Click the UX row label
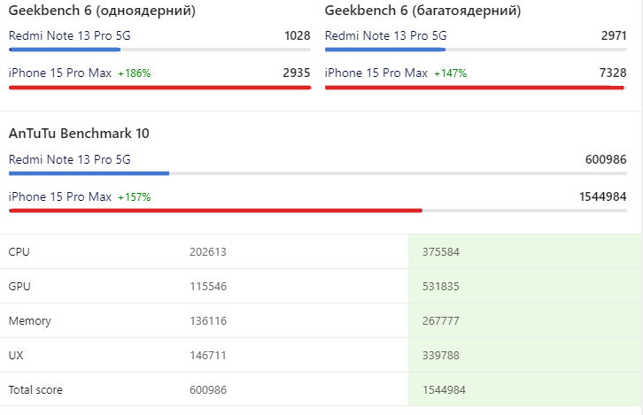The height and width of the screenshot is (415, 643). coord(16,355)
